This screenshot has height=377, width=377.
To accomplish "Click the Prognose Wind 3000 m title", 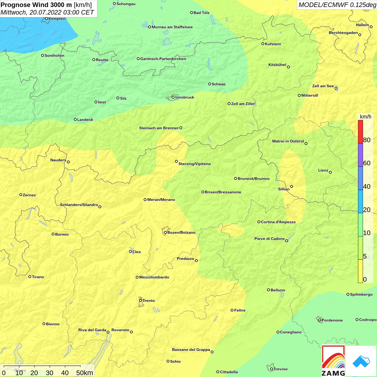I will tap(36, 5).
